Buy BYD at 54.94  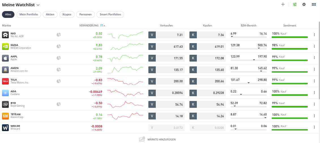click(208, 104)
